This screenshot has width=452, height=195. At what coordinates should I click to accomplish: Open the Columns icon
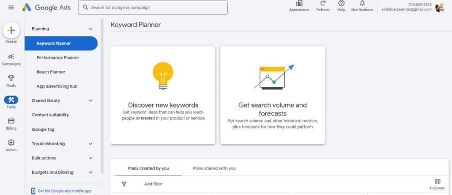pyautogui.click(x=437, y=181)
